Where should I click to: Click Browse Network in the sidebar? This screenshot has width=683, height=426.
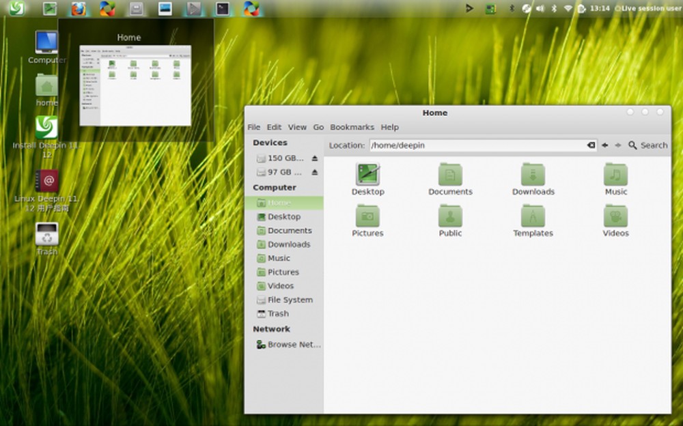click(x=290, y=344)
